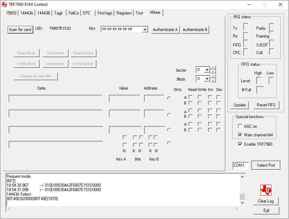Click the Authenticate B button
Screen dimensions: 289x219
pos(195,30)
